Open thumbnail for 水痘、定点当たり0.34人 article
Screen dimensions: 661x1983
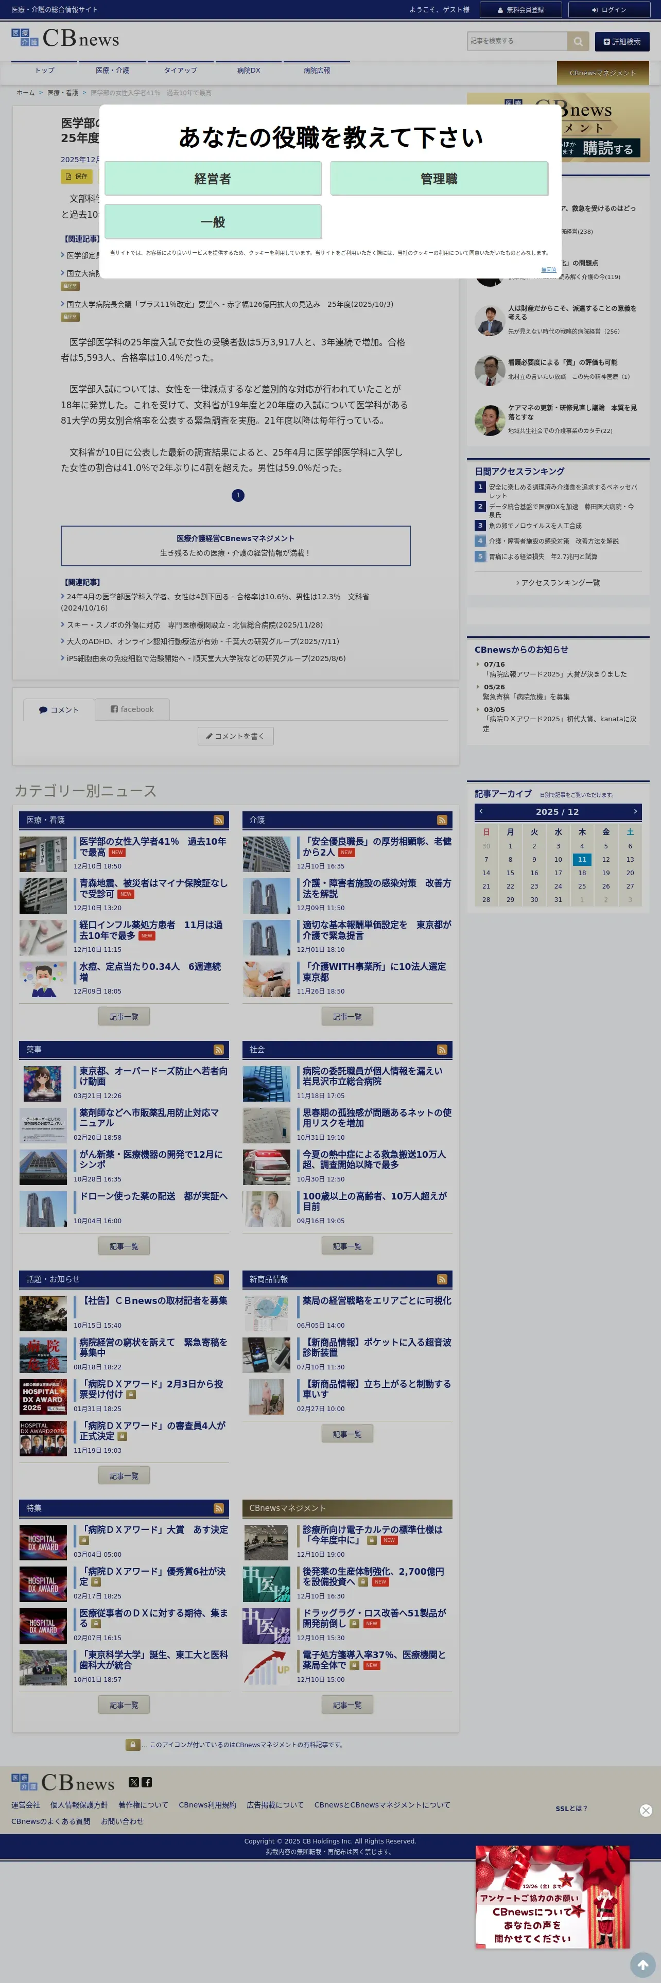[43, 979]
